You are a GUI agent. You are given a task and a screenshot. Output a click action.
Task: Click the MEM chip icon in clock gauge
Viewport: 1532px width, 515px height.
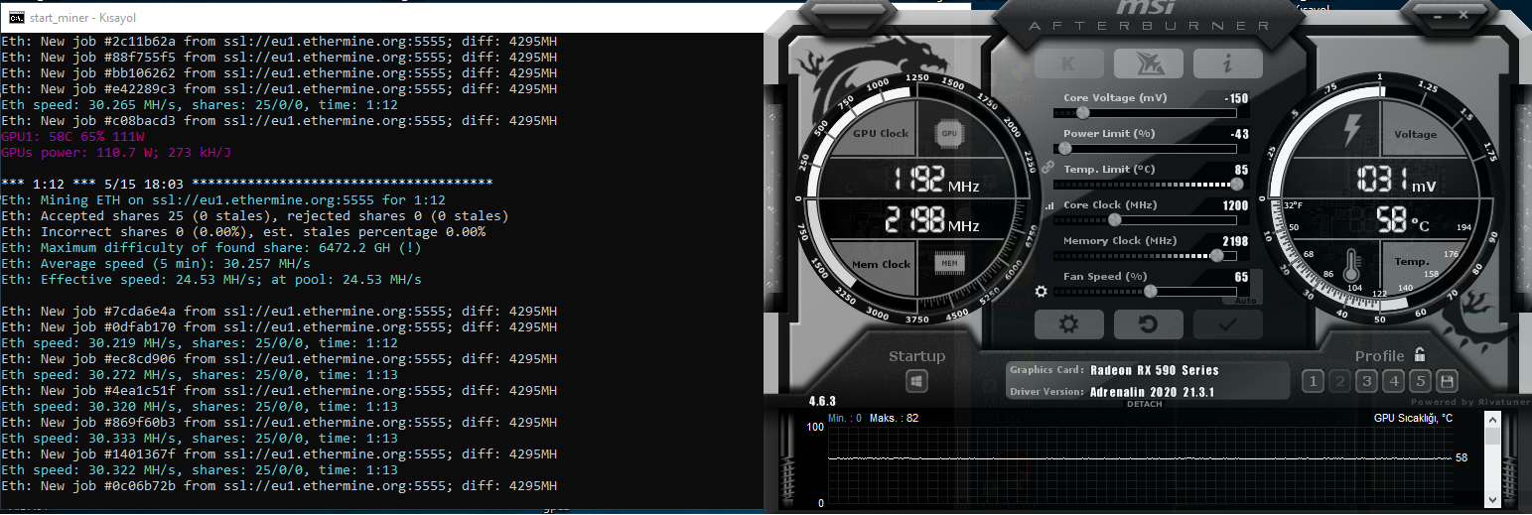(948, 263)
